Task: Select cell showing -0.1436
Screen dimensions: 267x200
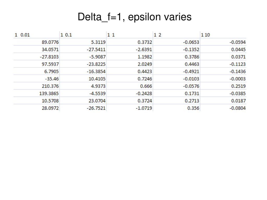Action: pyautogui.click(x=223, y=71)
